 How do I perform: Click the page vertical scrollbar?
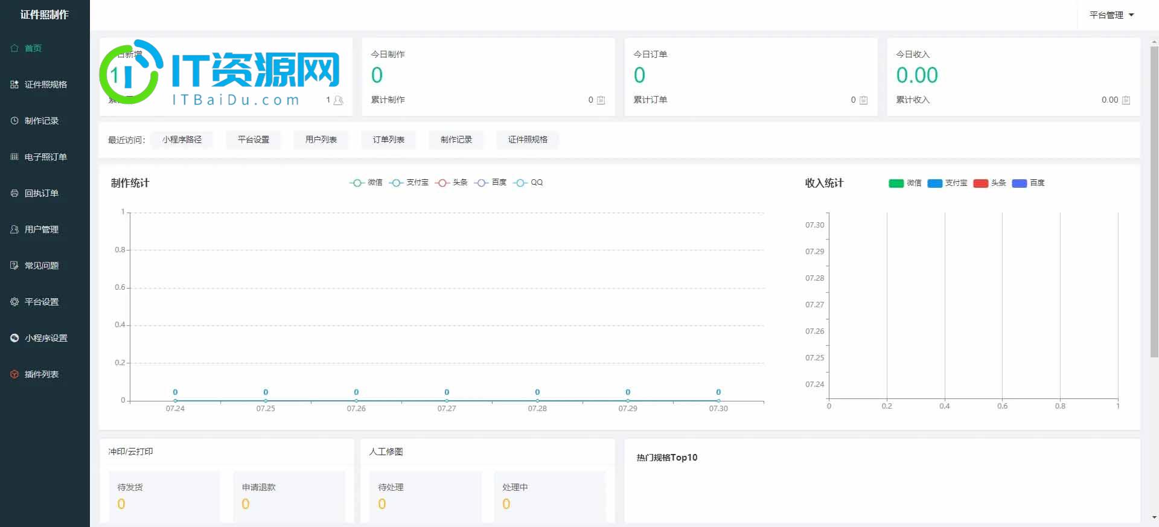(1154, 202)
